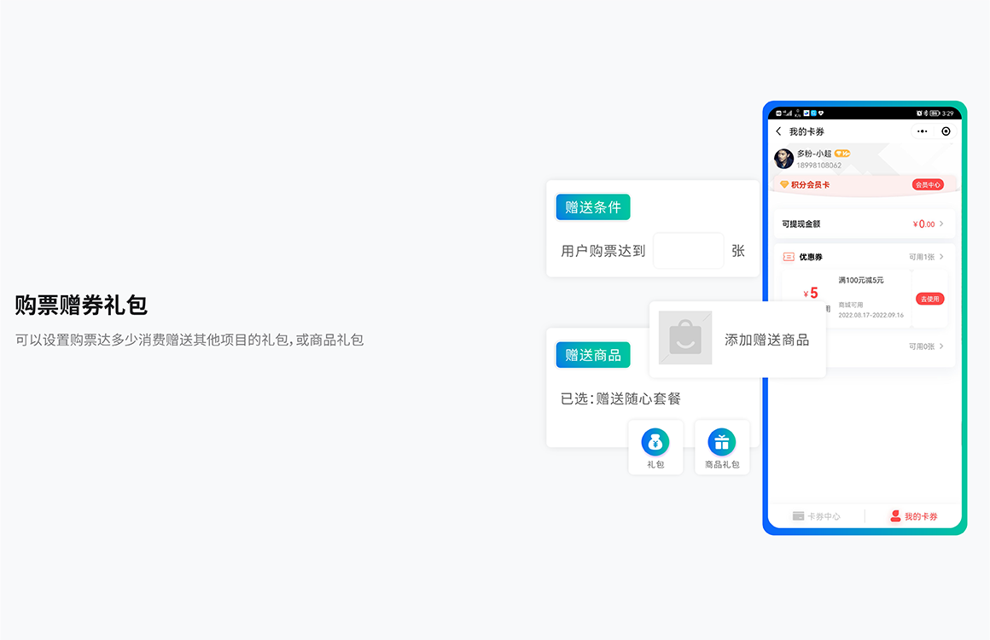Expand the 可用0张 row arrow

[941, 346]
